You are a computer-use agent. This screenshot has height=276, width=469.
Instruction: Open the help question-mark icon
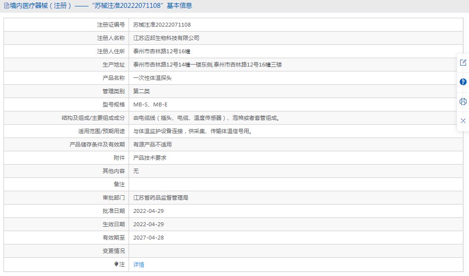[x=463, y=82]
